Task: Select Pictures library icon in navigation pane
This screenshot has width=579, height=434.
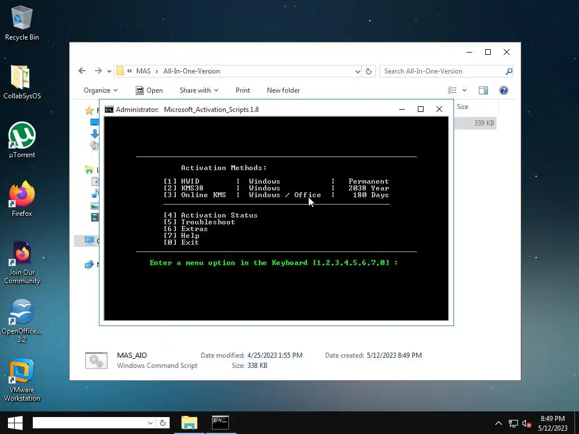Action: 95,206
